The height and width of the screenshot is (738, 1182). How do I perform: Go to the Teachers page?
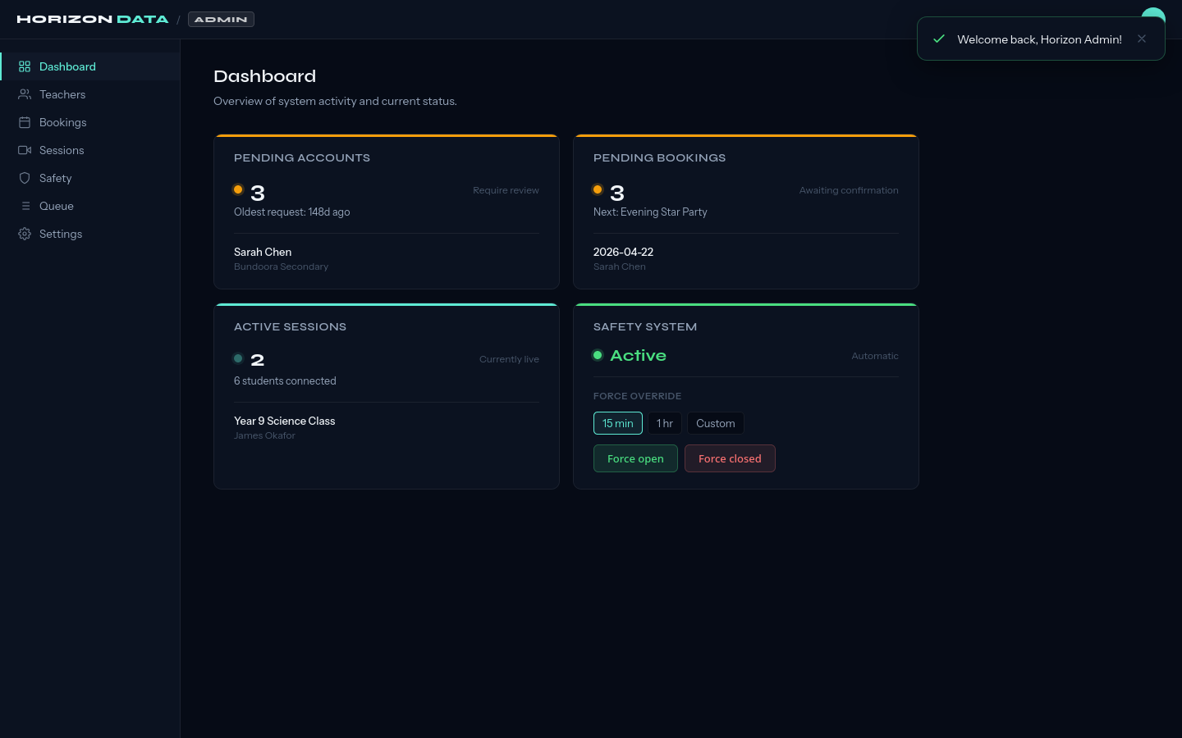point(90,94)
